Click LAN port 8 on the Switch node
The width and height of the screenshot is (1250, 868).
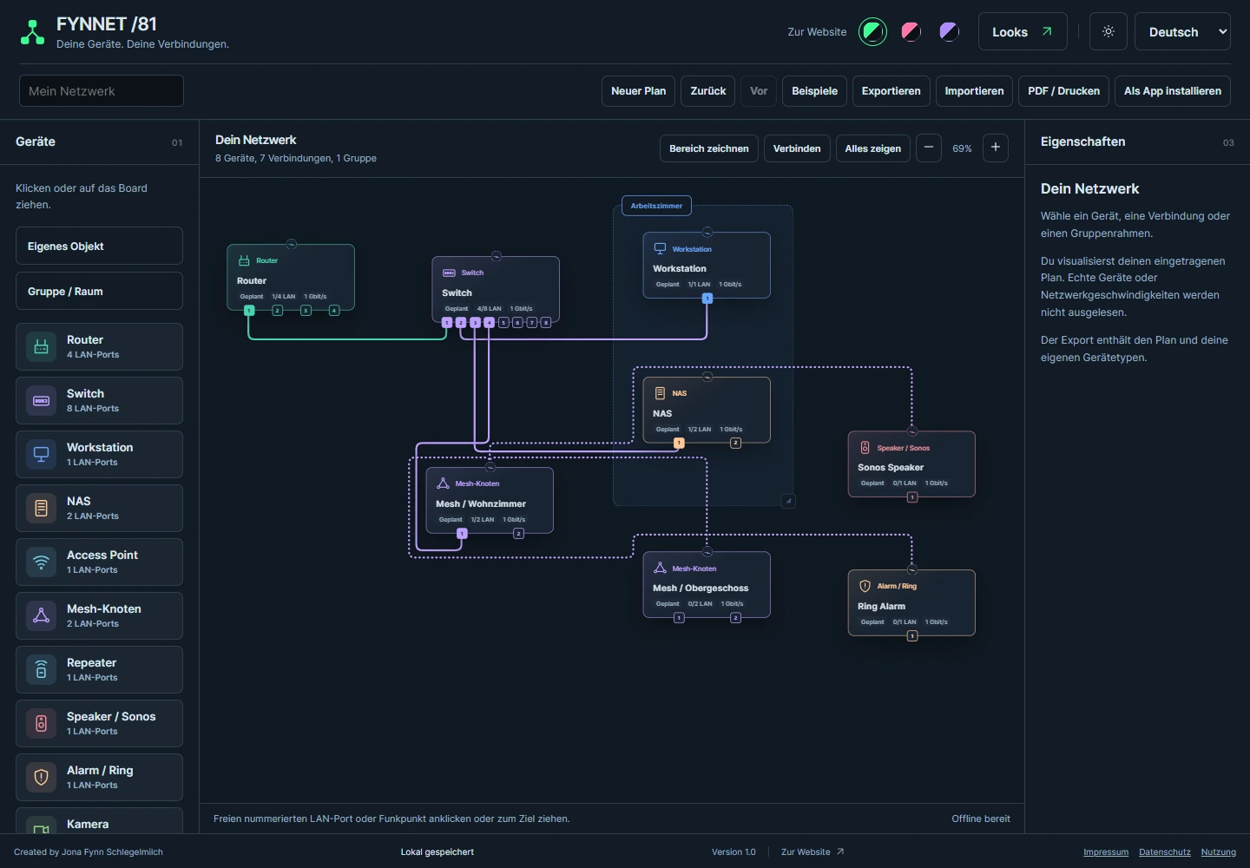[x=546, y=322]
